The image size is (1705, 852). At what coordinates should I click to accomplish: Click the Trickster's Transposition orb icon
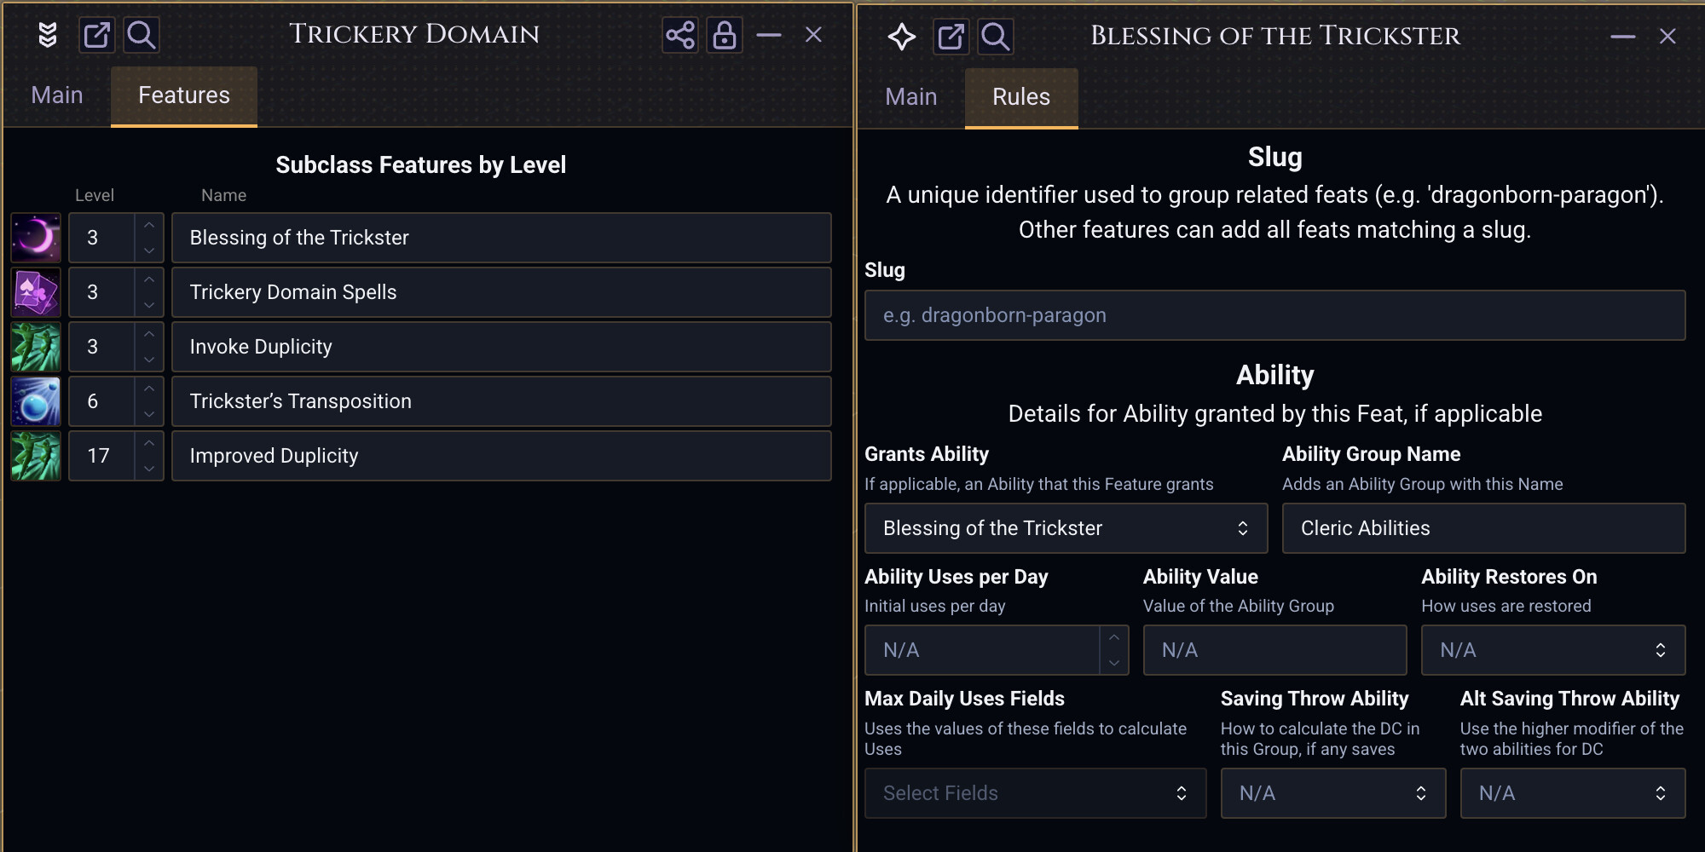(x=36, y=401)
